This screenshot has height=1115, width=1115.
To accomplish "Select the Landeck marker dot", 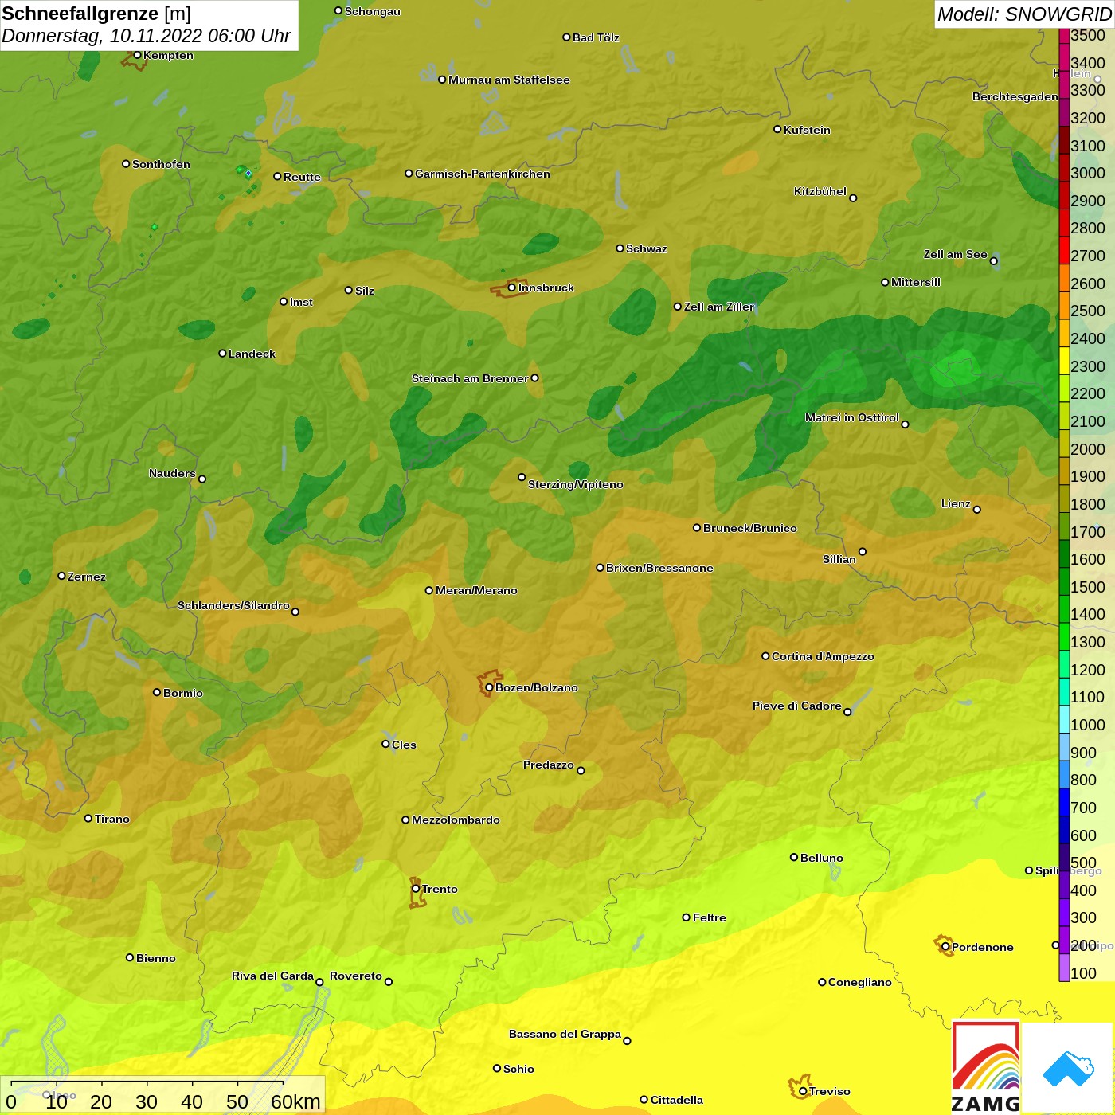I will 222,353.
